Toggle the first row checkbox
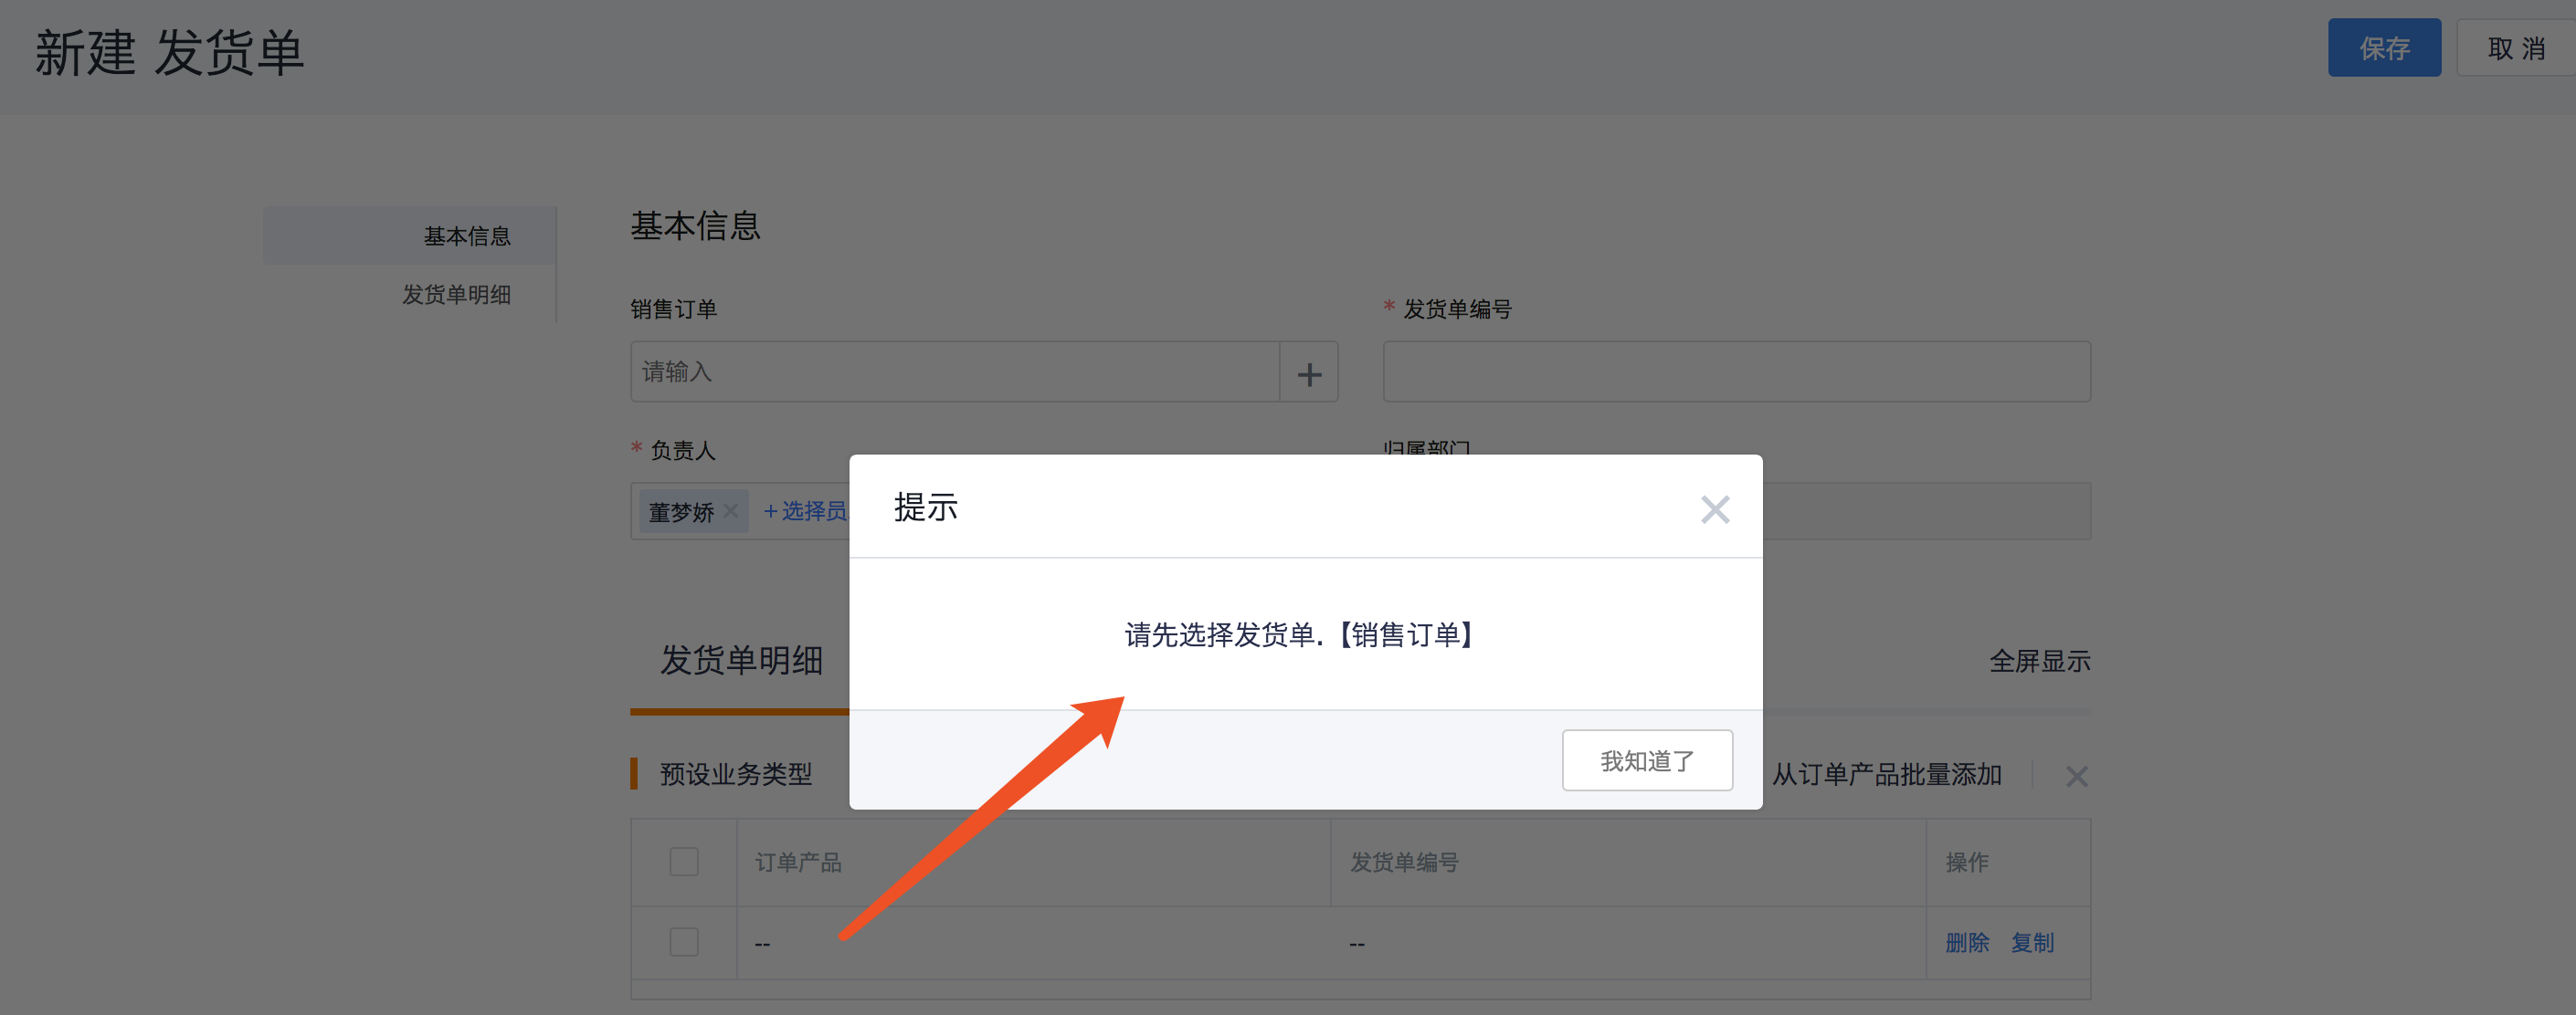Screen dimensions: 2576x1015 (x=684, y=942)
